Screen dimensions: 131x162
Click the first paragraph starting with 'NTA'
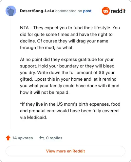point(70,38)
